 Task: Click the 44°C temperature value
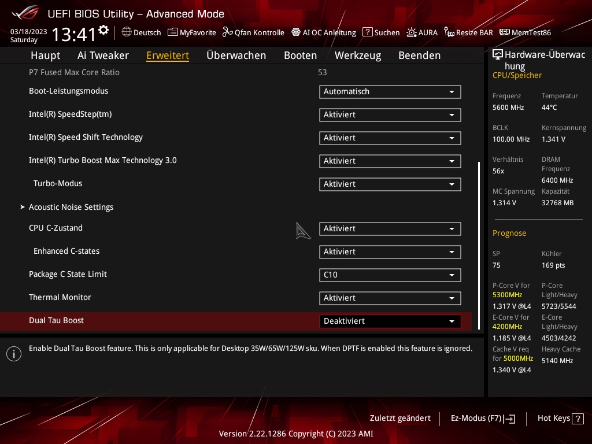[549, 107]
